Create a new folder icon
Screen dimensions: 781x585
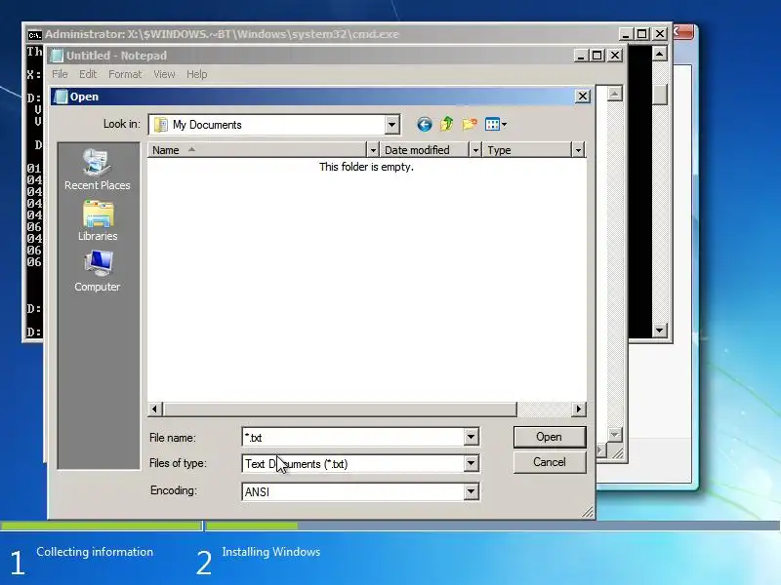pyautogui.click(x=470, y=124)
